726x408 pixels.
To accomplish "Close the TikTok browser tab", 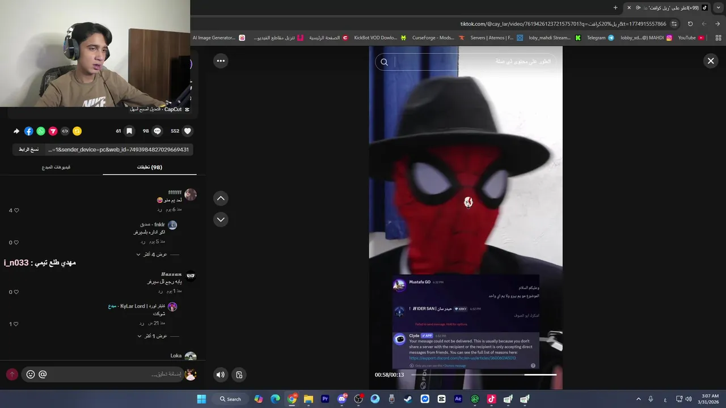I will click(629, 7).
